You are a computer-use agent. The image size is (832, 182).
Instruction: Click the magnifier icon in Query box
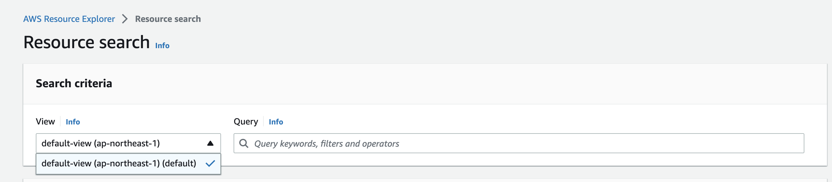pyautogui.click(x=244, y=144)
